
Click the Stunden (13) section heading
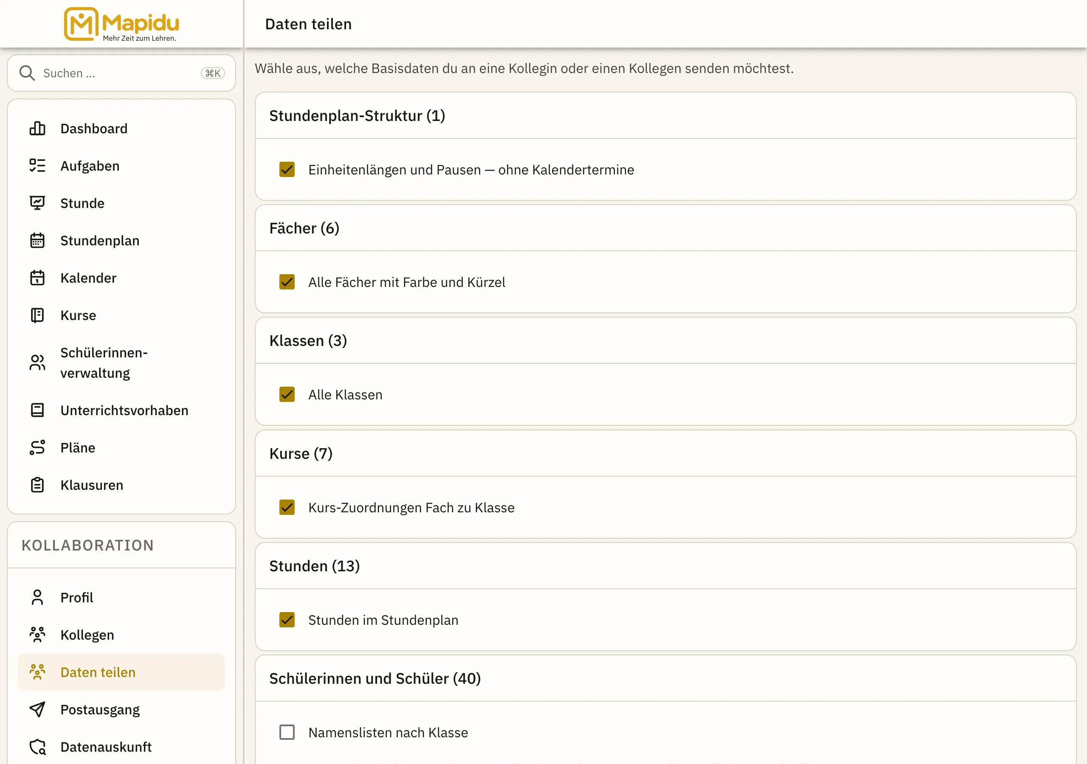point(314,566)
